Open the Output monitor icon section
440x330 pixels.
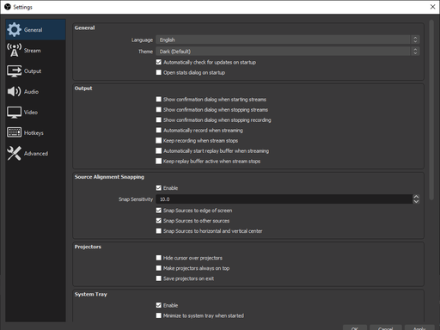tap(14, 71)
